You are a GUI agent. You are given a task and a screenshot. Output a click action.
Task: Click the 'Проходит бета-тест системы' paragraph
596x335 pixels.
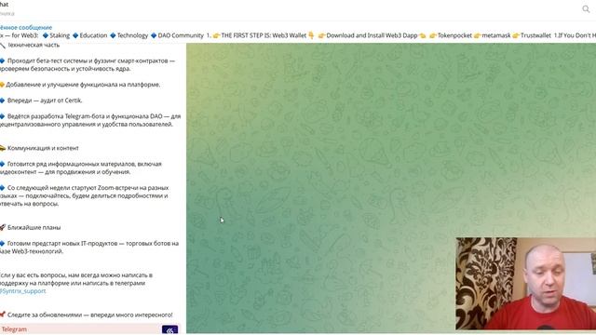pos(88,64)
